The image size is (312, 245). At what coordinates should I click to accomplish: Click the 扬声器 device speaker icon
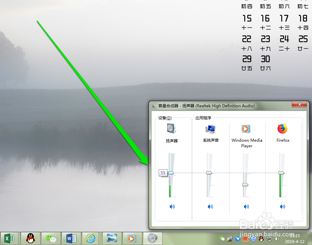click(x=171, y=128)
